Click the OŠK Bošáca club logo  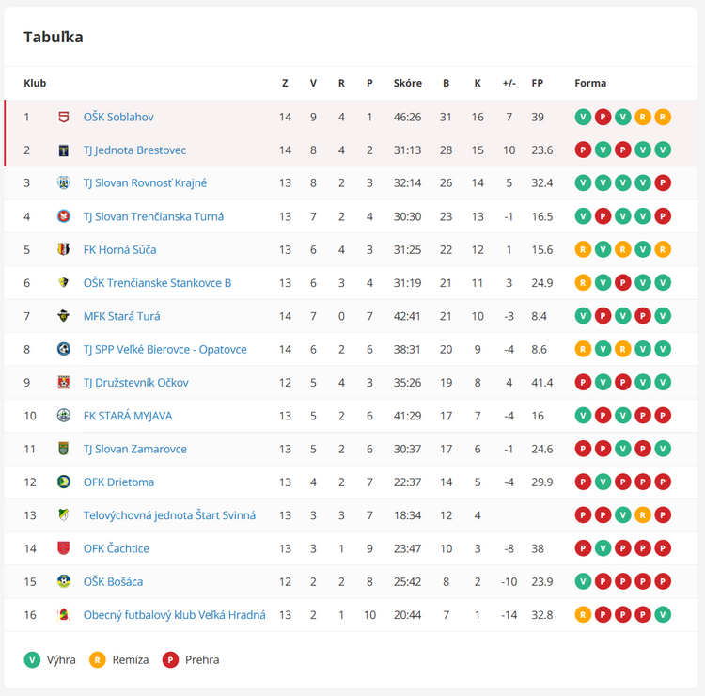click(x=64, y=581)
